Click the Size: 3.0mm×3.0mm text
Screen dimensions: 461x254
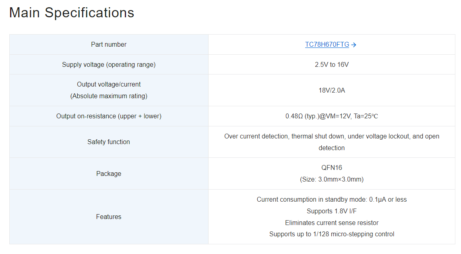332,179
